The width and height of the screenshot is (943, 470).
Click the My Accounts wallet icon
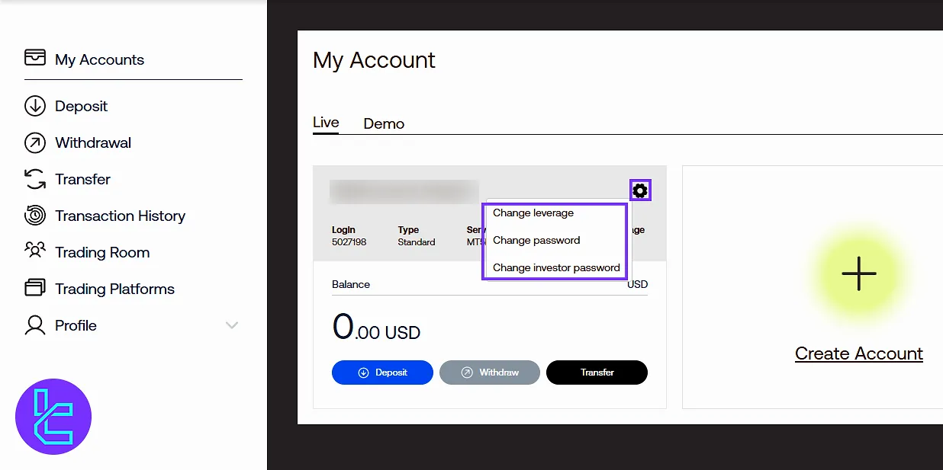tap(35, 58)
